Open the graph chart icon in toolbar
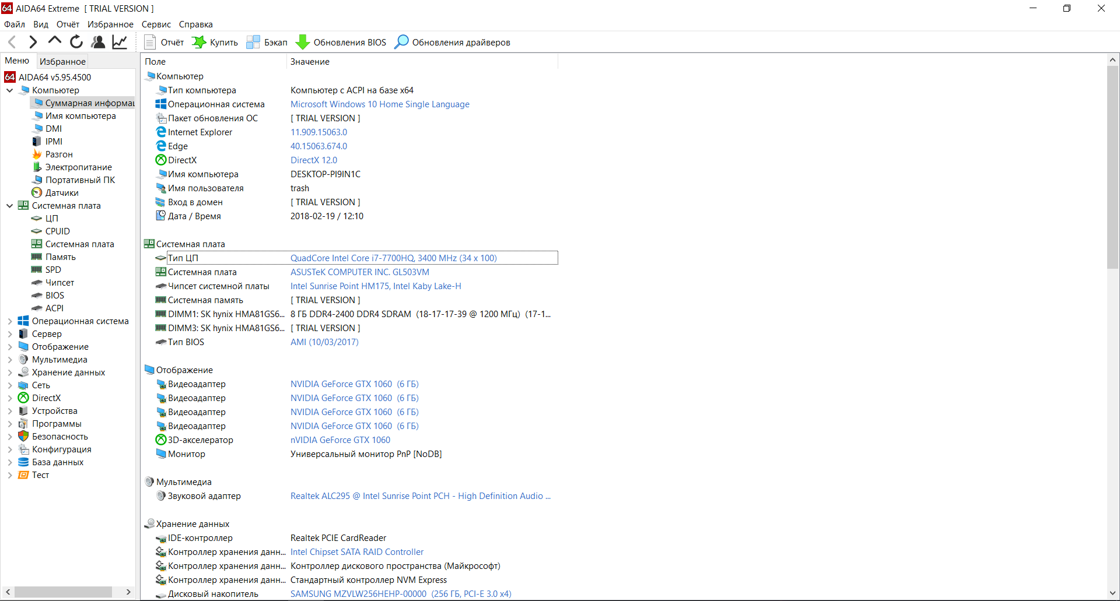The image size is (1120, 601). (120, 42)
